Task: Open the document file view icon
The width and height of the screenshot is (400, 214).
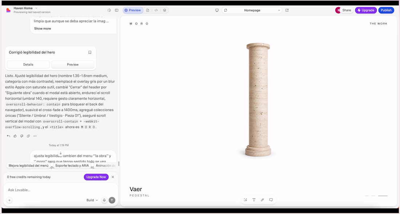Action: [x=148, y=10]
